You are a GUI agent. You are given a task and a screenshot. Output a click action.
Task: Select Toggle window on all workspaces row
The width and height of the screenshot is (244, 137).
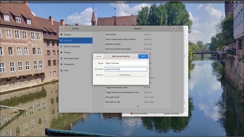tap(138, 92)
